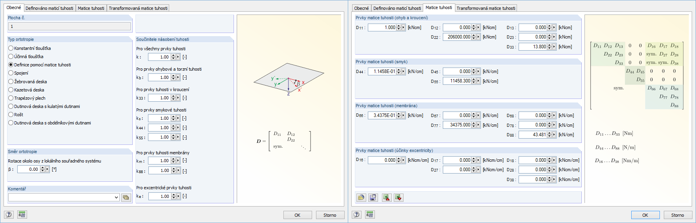
Task: Open units and decimals icon, right dialog
Action: point(370,214)
